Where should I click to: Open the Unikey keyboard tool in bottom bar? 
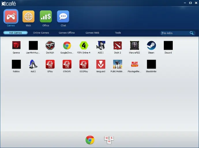tap(109, 140)
